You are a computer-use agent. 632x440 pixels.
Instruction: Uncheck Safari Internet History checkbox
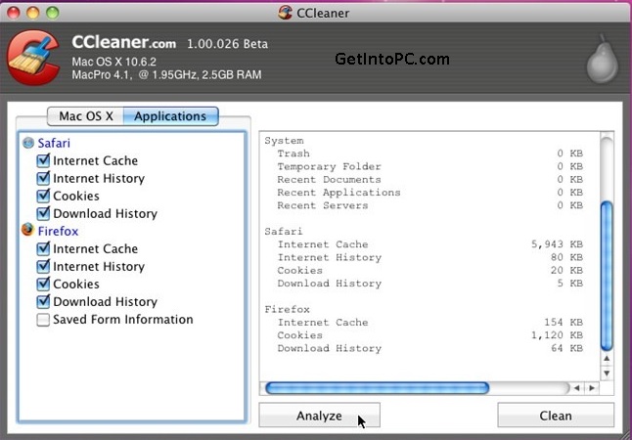(x=43, y=178)
